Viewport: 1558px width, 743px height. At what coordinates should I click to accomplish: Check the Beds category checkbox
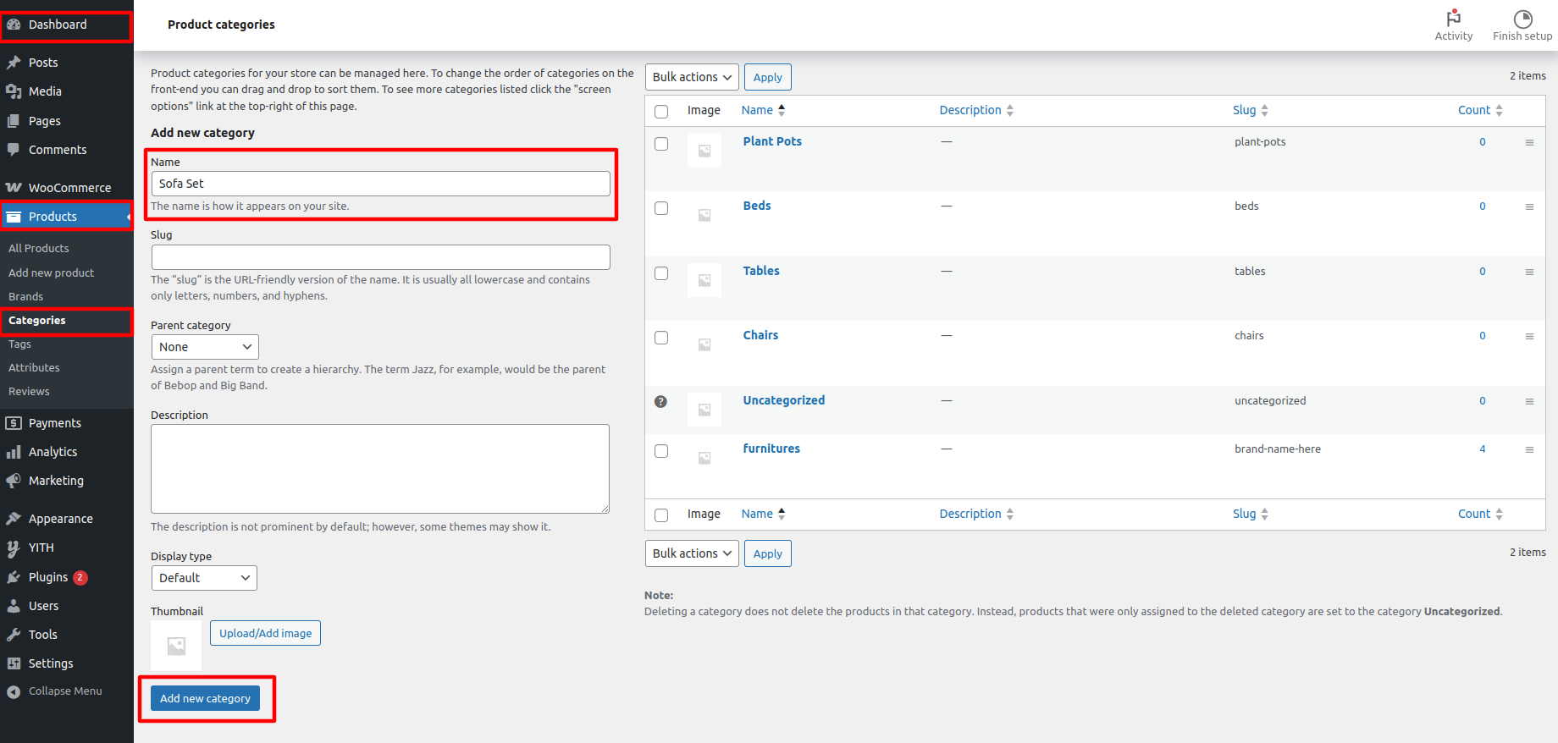661,208
